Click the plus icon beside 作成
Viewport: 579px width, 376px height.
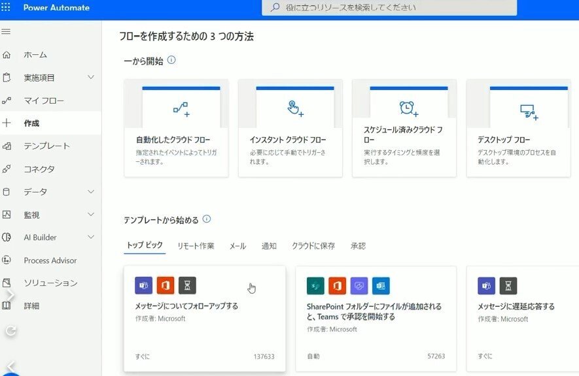pos(7,123)
